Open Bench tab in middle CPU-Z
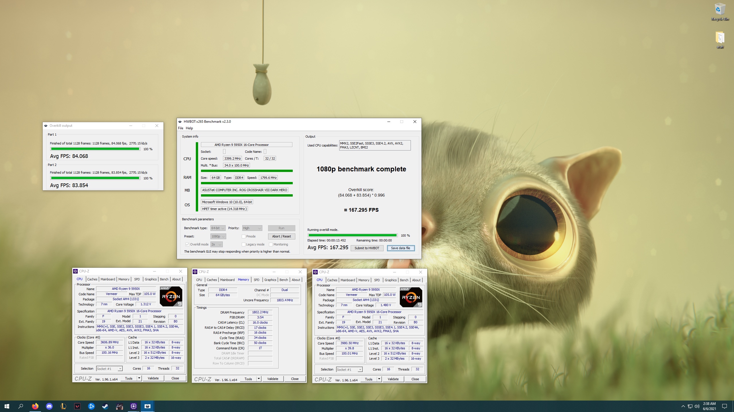734x412 pixels. (284, 280)
